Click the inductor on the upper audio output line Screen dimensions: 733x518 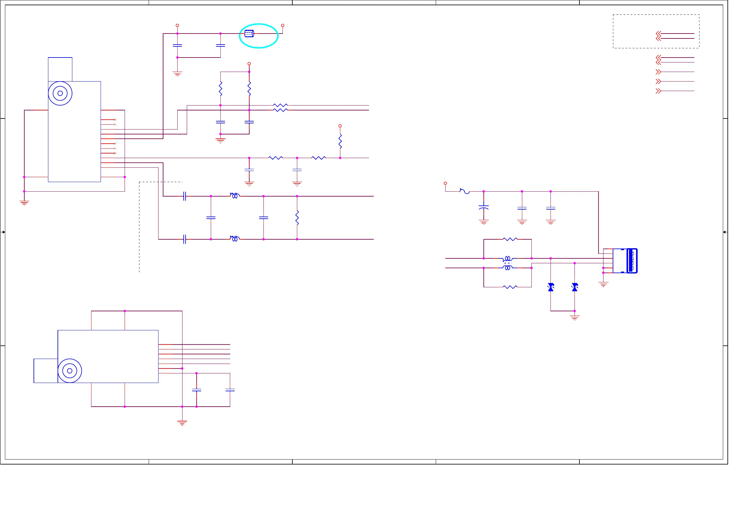coord(235,195)
